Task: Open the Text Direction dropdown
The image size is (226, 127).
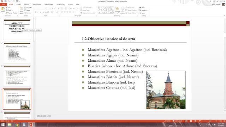Action: click(86, 7)
